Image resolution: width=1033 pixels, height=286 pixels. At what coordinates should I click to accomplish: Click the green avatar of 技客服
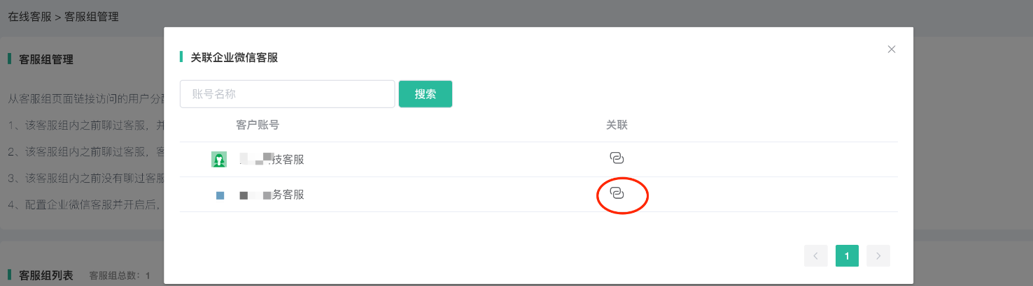point(219,160)
